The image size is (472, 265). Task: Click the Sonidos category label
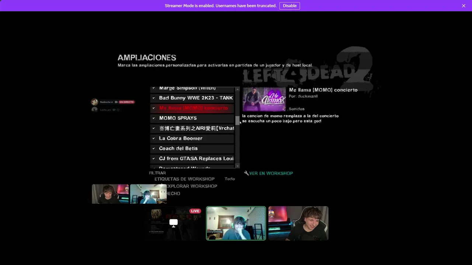coord(296,109)
